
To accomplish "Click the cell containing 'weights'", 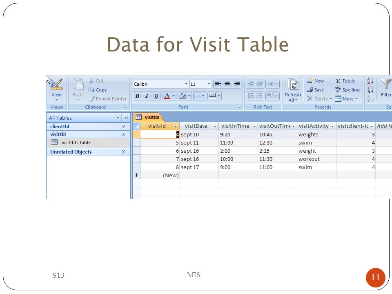I will (316, 134).
